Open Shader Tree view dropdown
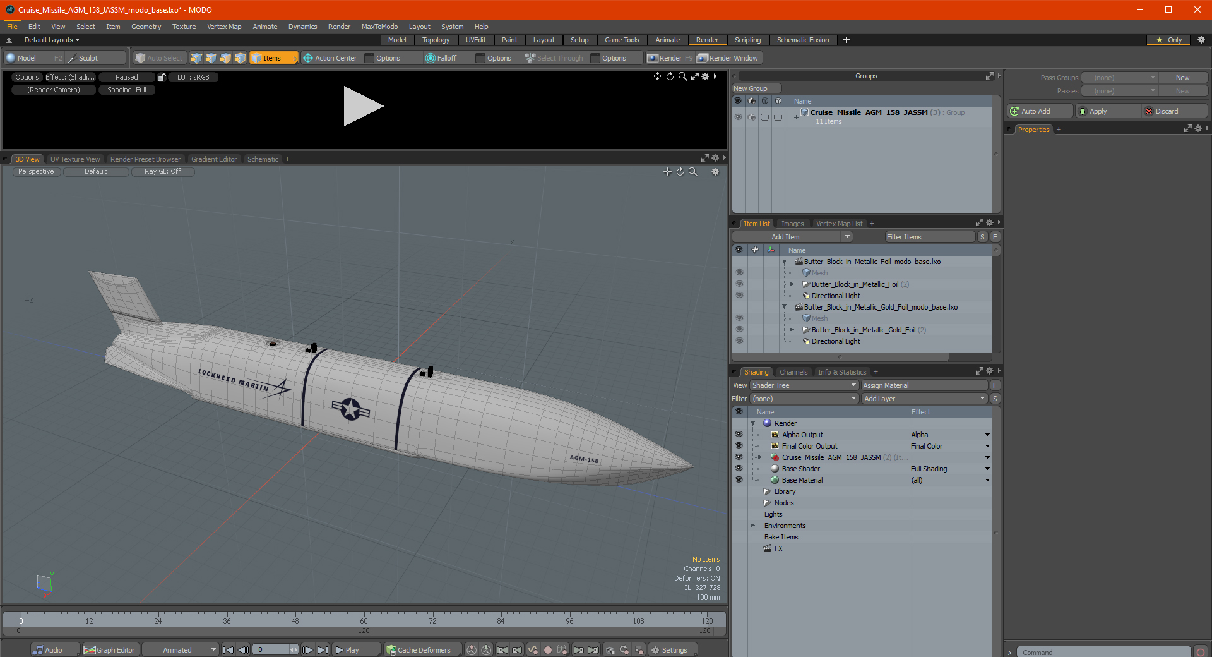1212x657 pixels. click(804, 385)
